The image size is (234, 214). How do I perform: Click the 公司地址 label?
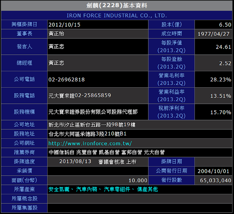click(x=24, y=125)
